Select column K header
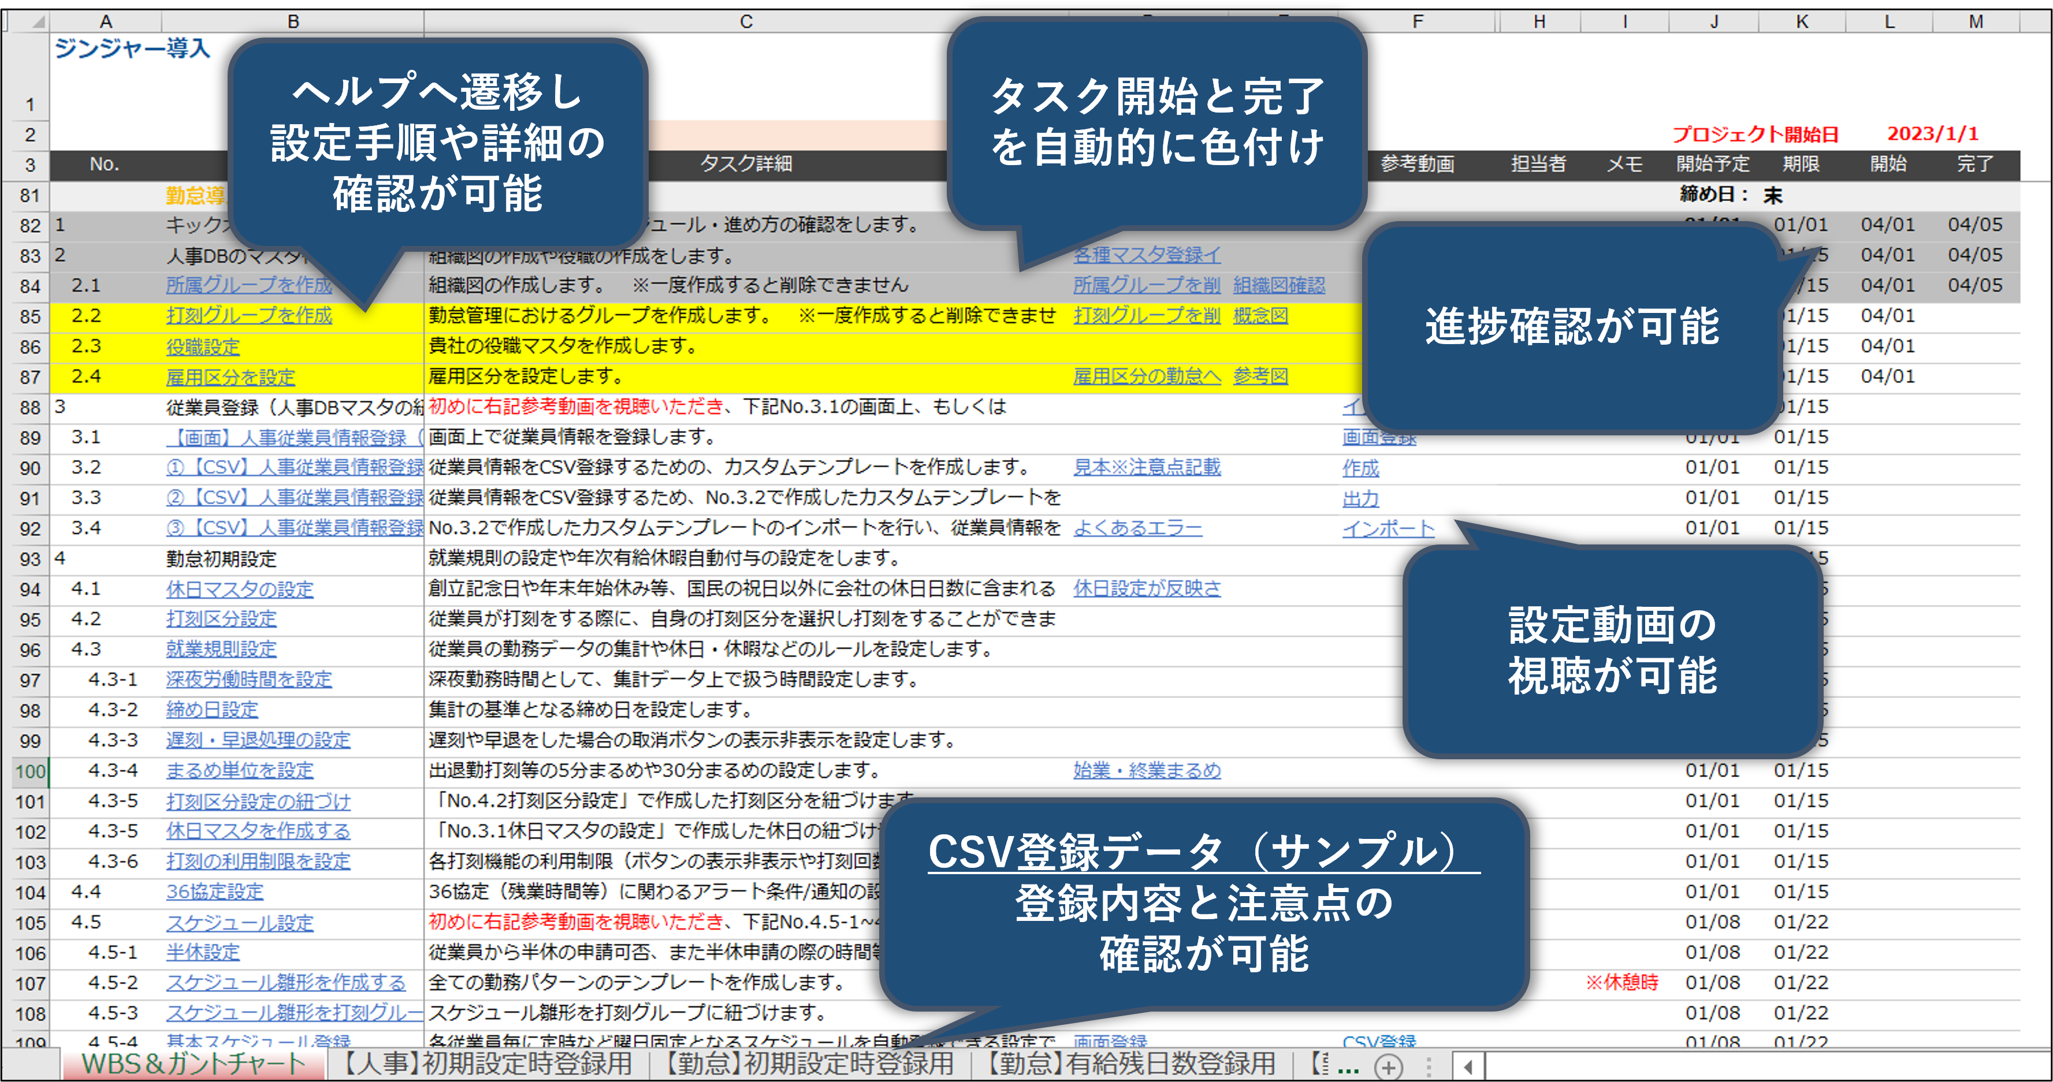 (1802, 21)
